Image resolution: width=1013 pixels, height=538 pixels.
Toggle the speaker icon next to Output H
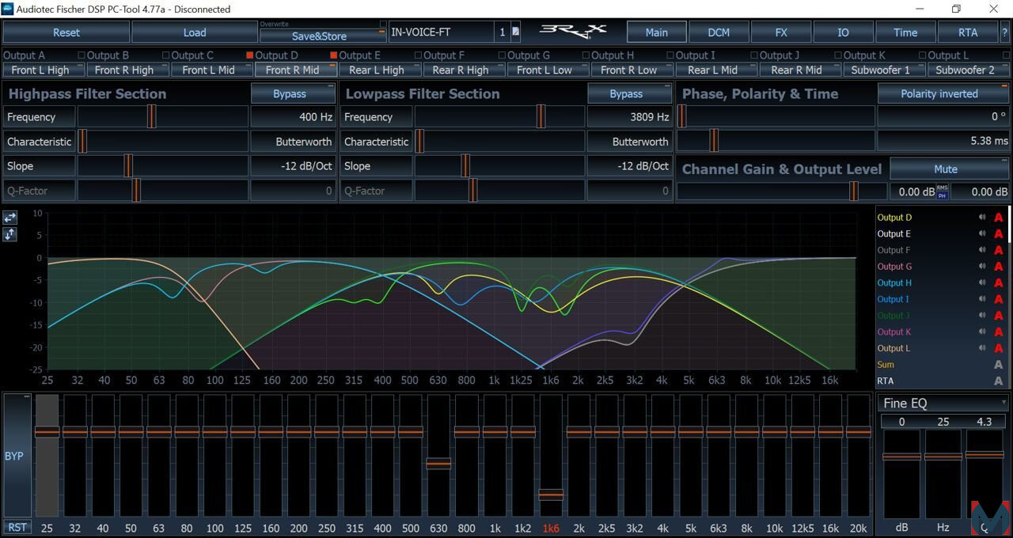point(981,283)
